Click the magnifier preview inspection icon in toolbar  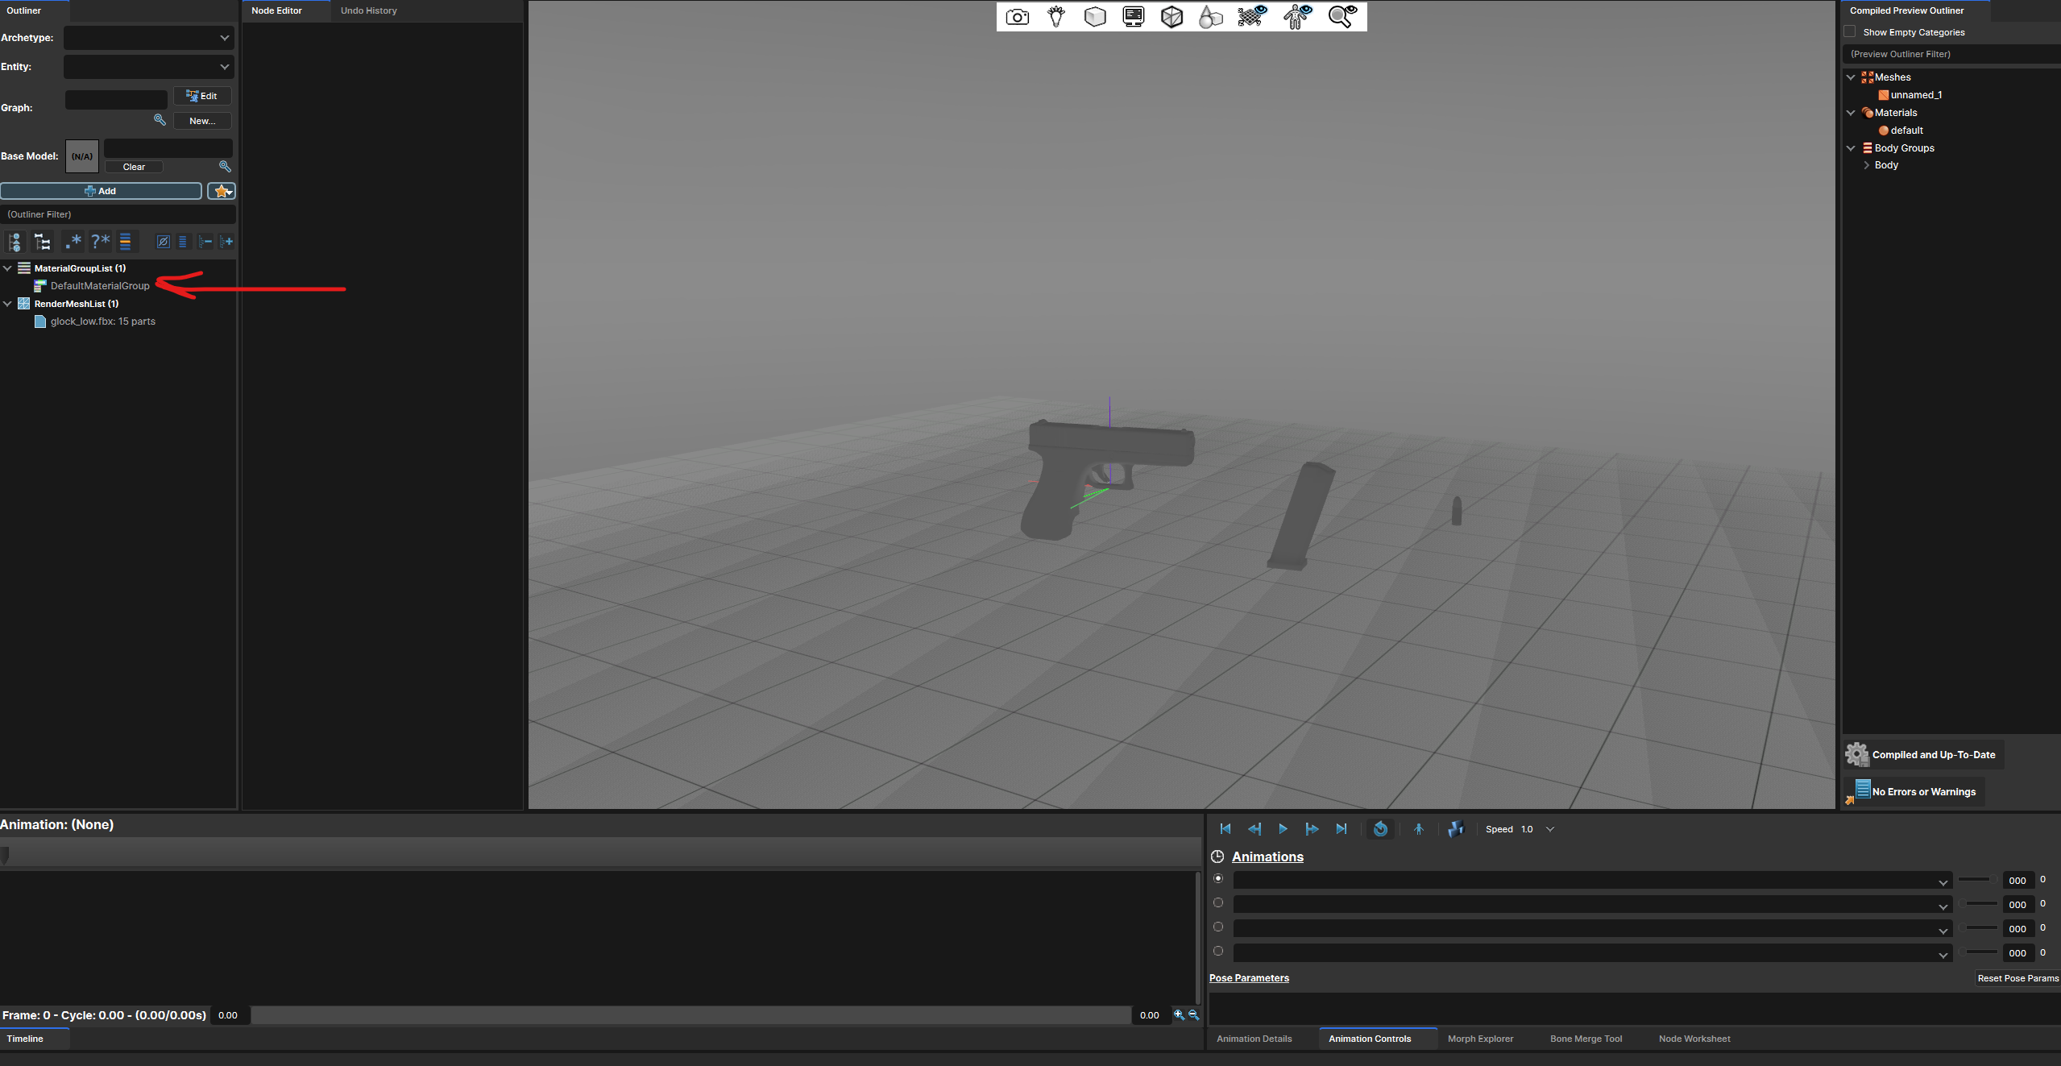(x=1341, y=16)
